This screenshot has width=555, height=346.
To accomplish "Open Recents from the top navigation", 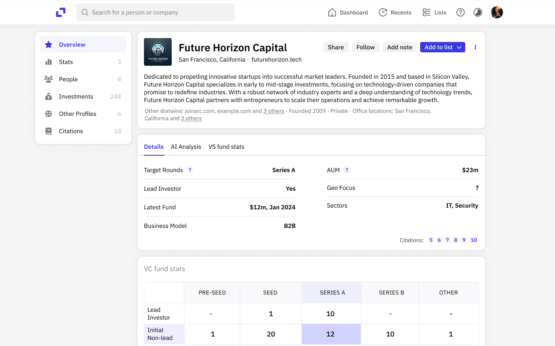I will coord(395,13).
